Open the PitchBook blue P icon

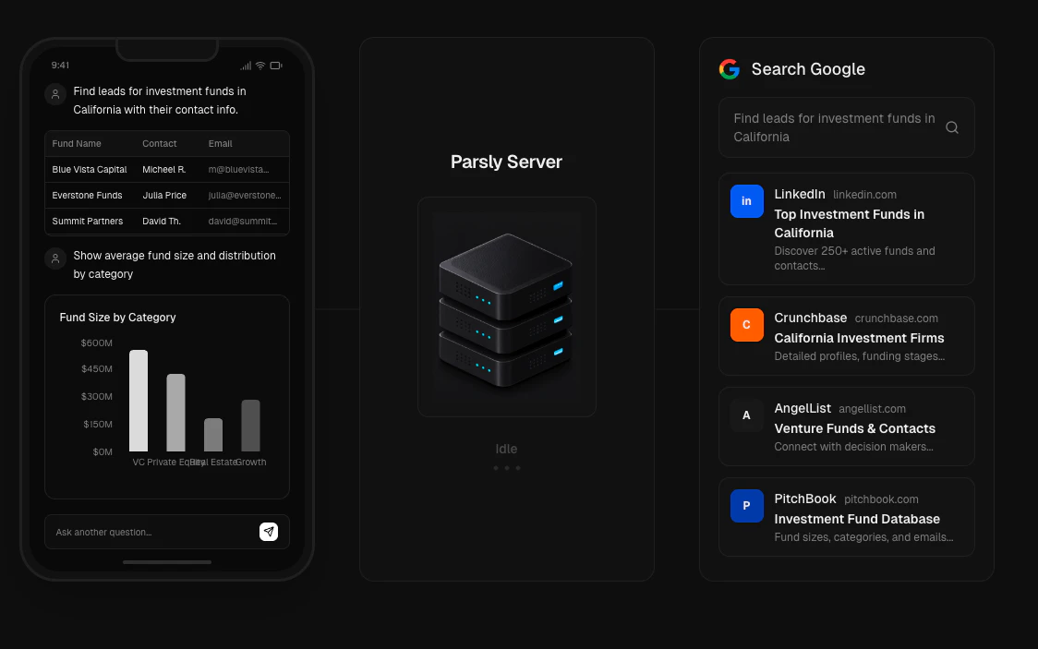[x=747, y=506]
